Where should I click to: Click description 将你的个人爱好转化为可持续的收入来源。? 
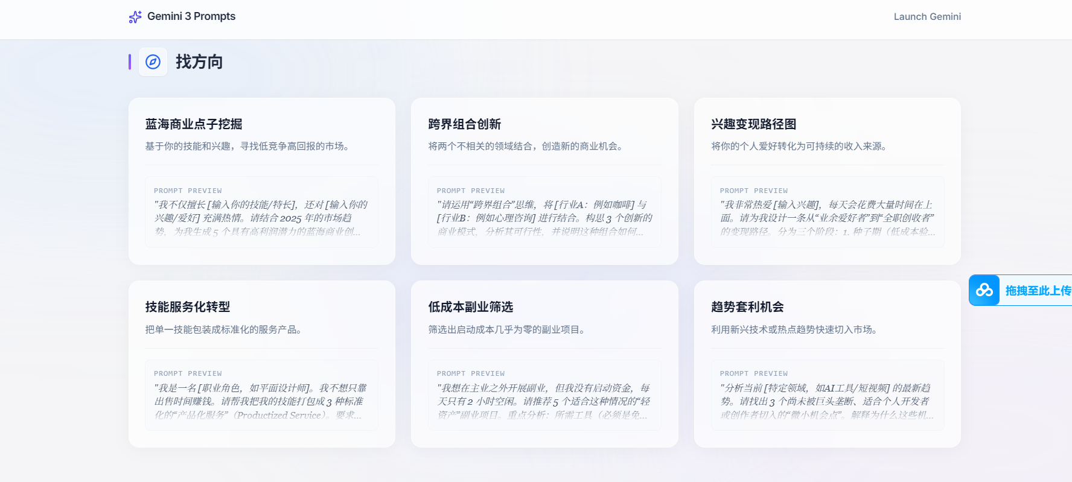(799, 147)
